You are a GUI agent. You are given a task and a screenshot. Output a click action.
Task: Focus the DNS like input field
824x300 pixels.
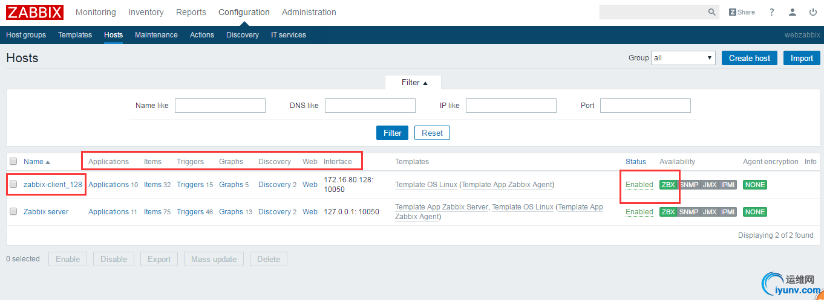[x=370, y=106]
